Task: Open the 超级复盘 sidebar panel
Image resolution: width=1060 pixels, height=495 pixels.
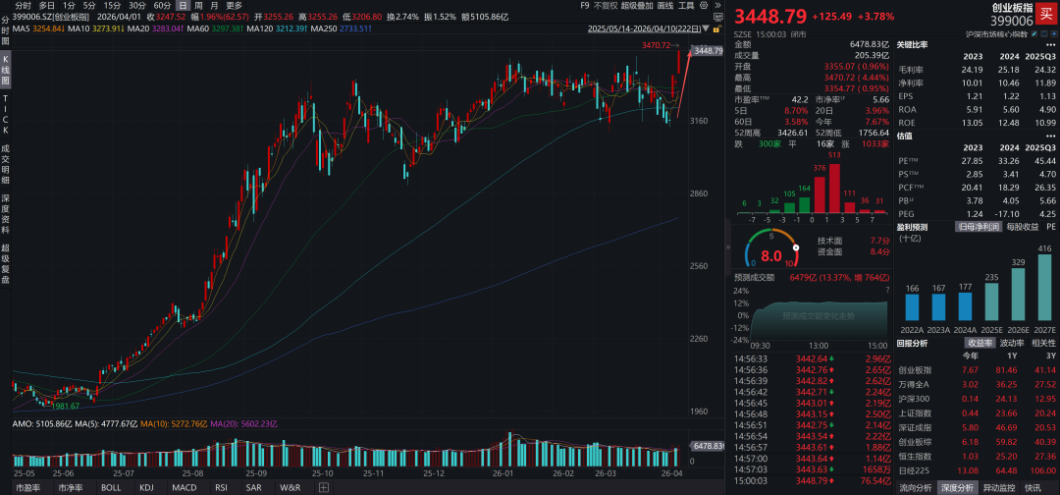Action: [5, 265]
